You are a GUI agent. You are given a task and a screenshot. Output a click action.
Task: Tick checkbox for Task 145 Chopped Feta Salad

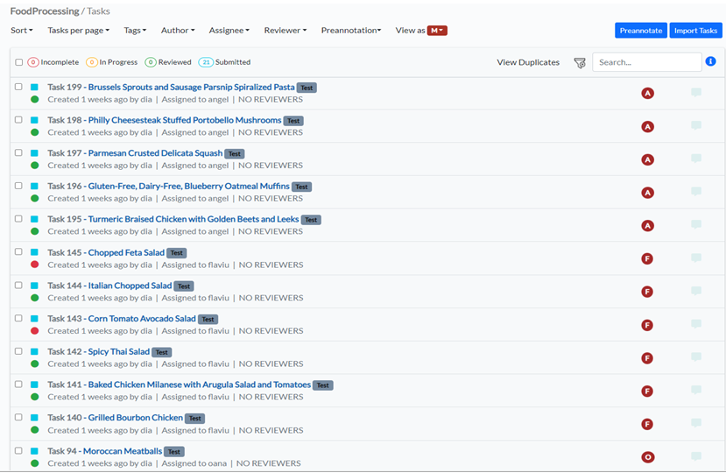pos(18,251)
